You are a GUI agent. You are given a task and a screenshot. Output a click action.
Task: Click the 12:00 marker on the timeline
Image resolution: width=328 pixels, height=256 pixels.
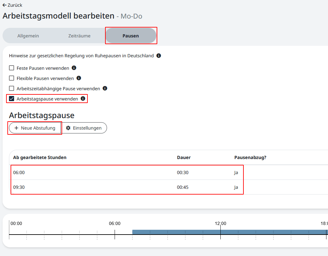click(x=220, y=224)
